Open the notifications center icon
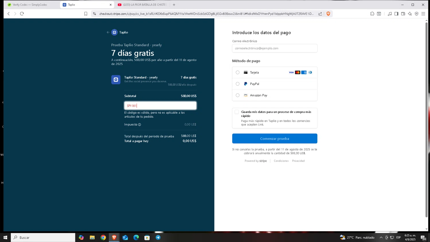 click(x=423, y=237)
